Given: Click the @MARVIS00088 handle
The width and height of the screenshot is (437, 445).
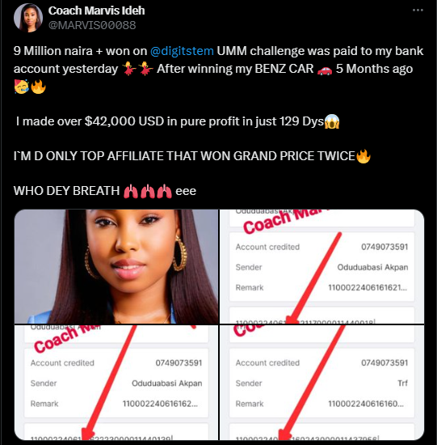Looking at the screenshot, I should (92, 25).
